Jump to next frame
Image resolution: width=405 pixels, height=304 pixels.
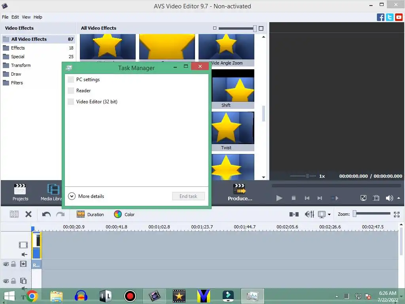(x=320, y=198)
